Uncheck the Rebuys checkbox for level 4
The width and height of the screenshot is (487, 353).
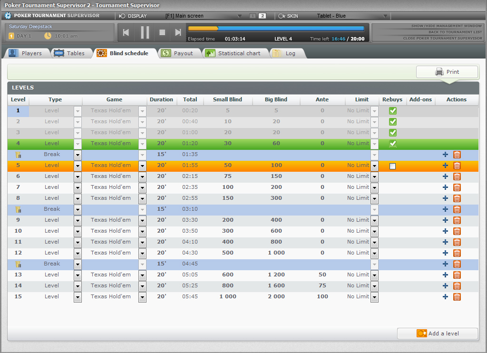pos(393,144)
